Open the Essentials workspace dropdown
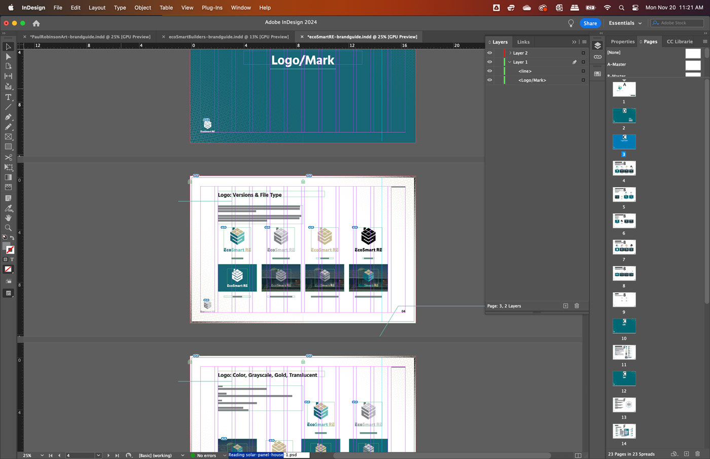 625,23
